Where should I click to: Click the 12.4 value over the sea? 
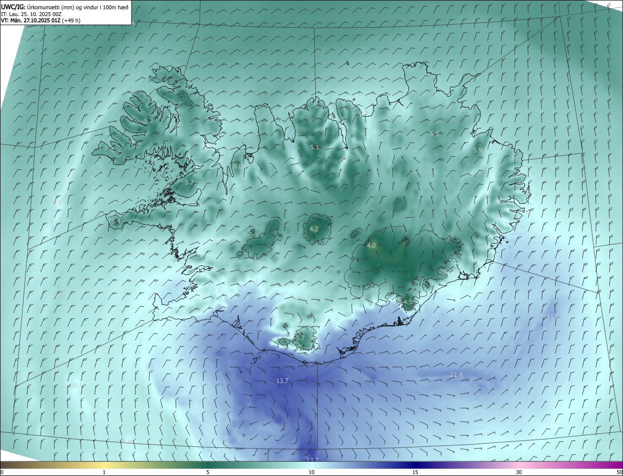456,374
